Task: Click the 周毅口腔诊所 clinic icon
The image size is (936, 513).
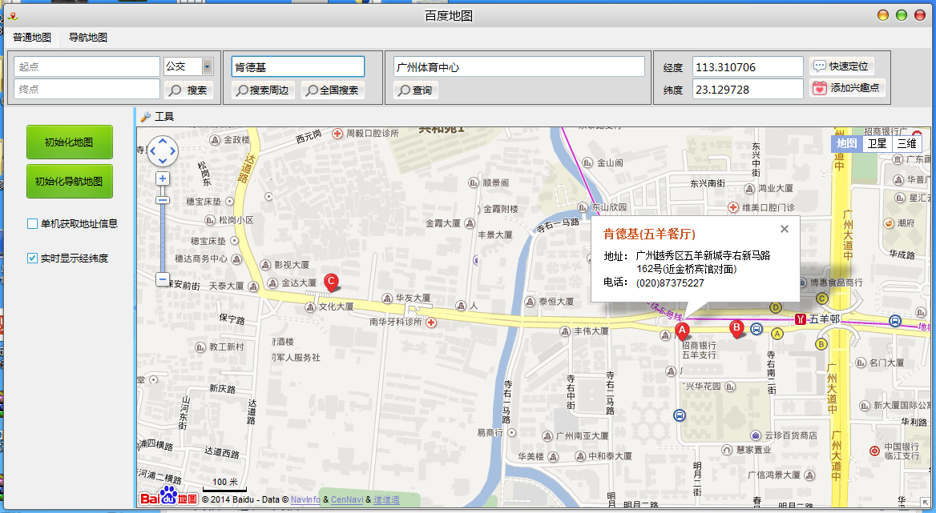Action: [337, 134]
